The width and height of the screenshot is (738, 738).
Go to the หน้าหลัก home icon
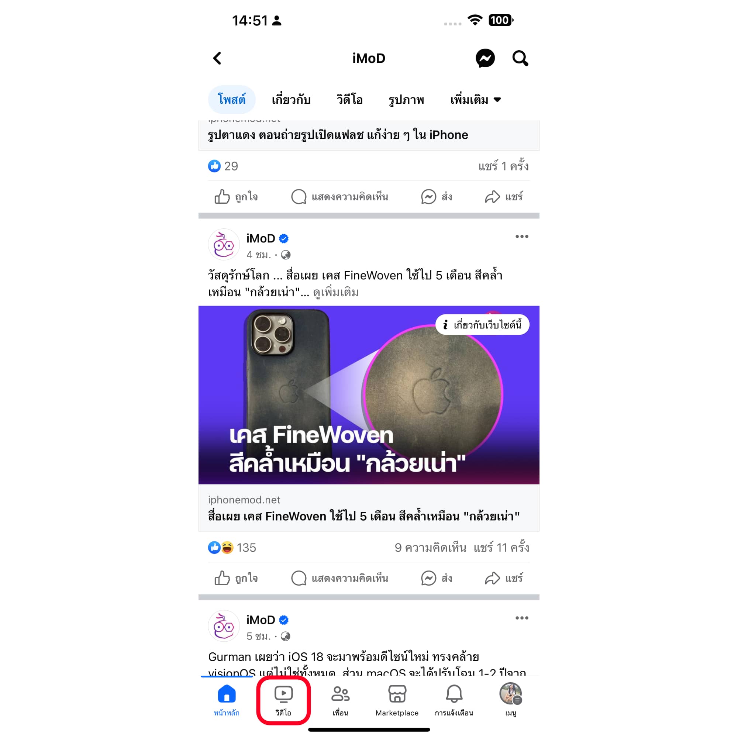pos(227,701)
